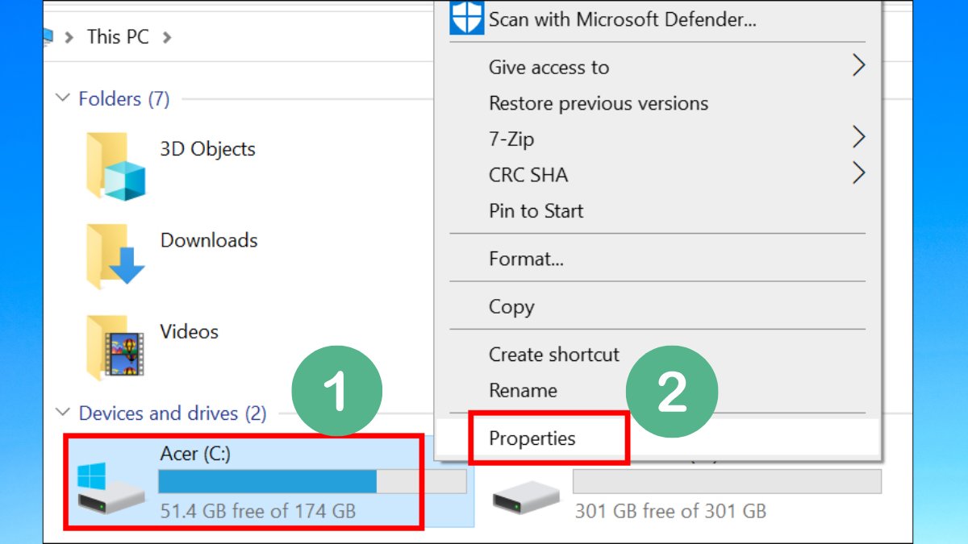Open the 3D Objects folder
Screen dimensions: 968x544
208,148
